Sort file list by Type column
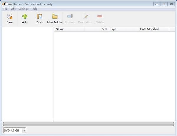This screenshot has height=136, width=177. (124, 29)
